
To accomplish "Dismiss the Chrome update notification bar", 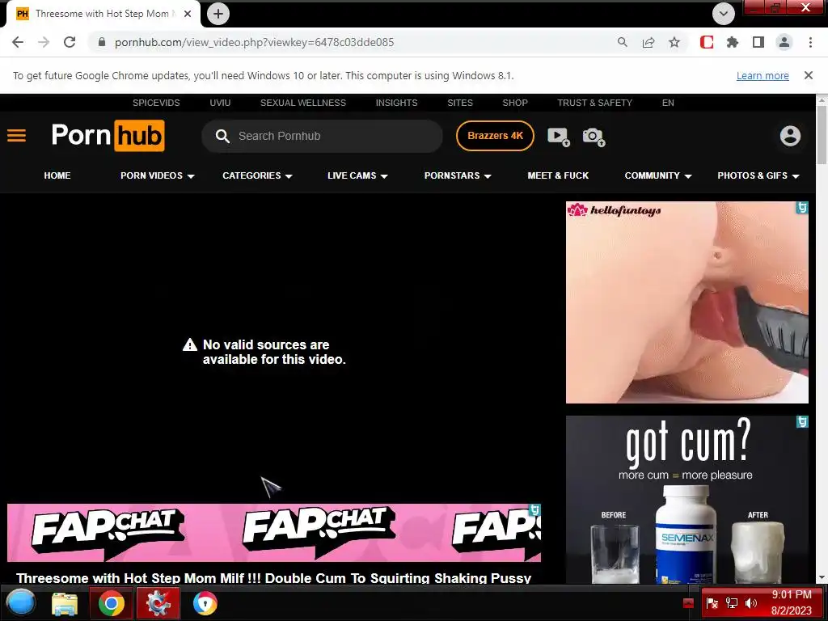I will (x=808, y=75).
